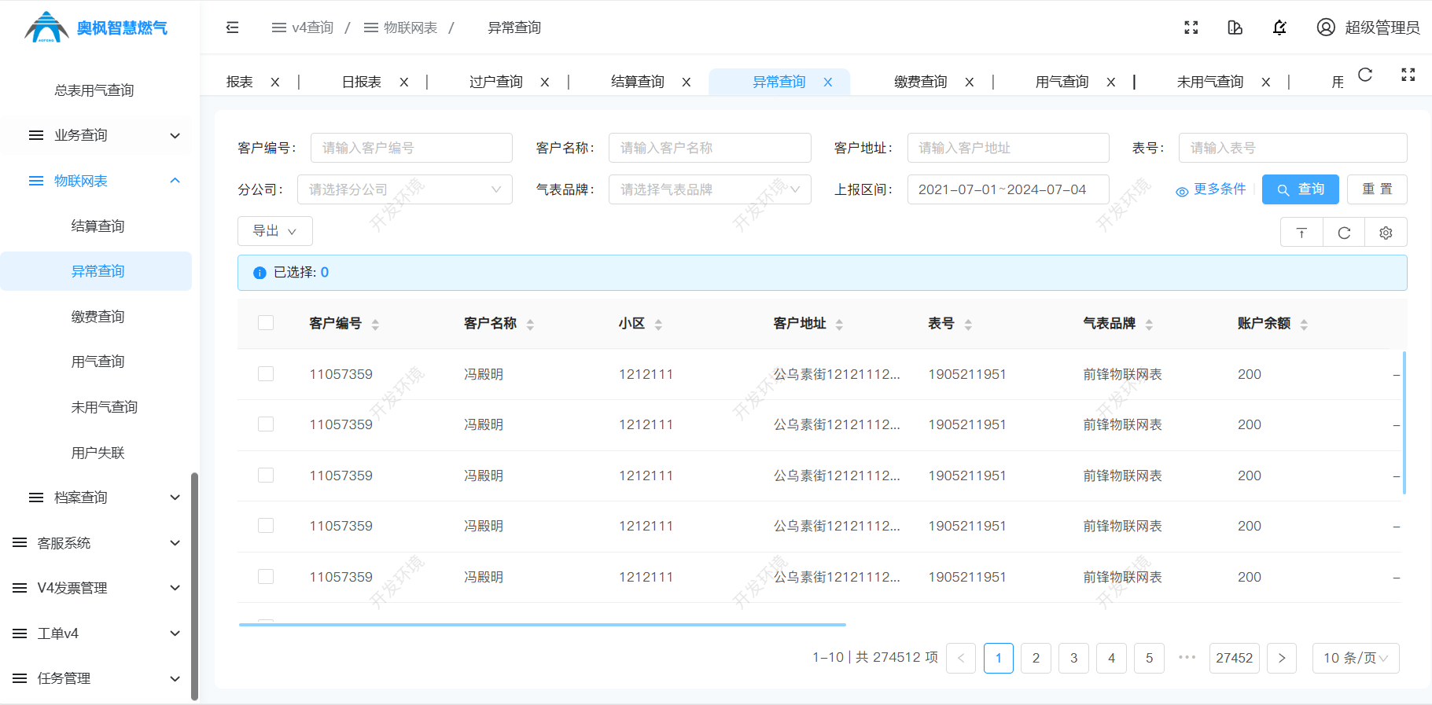Close the 未用气查询 tab
Screen dimensions: 1432x705
pos(1266,82)
